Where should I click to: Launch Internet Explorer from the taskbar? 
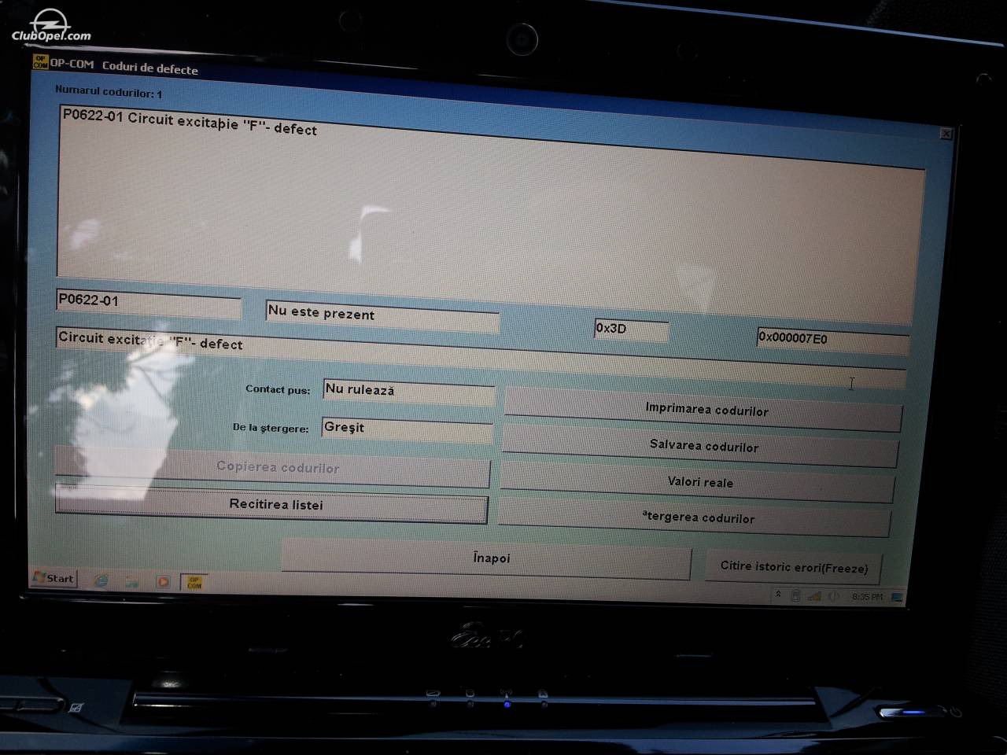[101, 580]
